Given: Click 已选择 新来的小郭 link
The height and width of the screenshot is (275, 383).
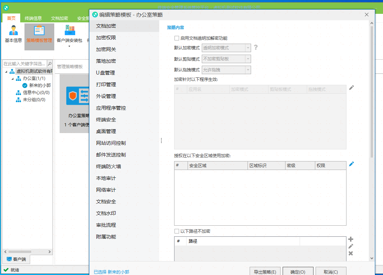Looking at the screenshot, I should click(111, 272).
